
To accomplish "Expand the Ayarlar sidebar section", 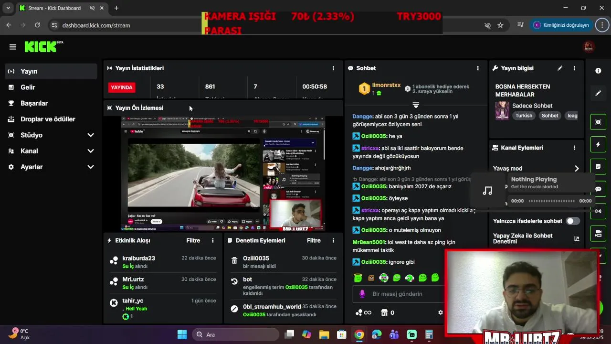I will click(x=91, y=167).
